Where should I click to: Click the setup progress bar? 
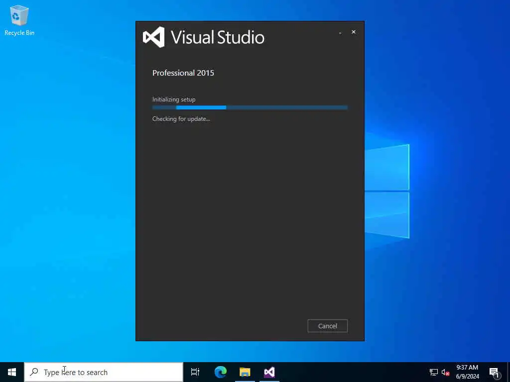point(250,107)
